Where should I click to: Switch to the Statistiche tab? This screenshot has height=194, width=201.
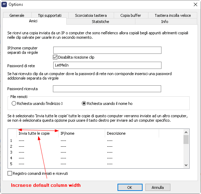click(100, 22)
